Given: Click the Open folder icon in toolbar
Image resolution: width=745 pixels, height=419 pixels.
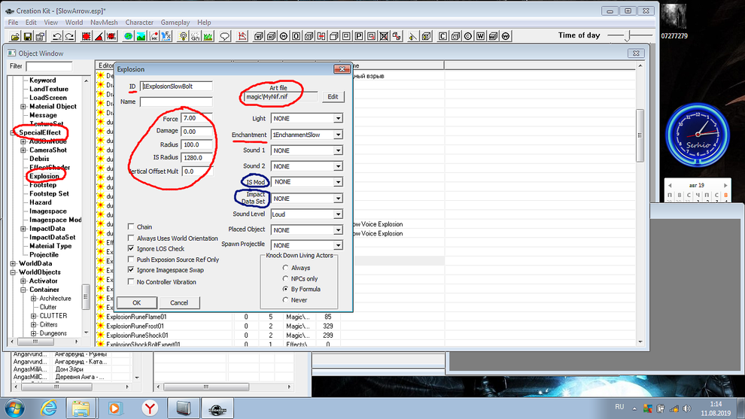Looking at the screenshot, I should (x=14, y=36).
